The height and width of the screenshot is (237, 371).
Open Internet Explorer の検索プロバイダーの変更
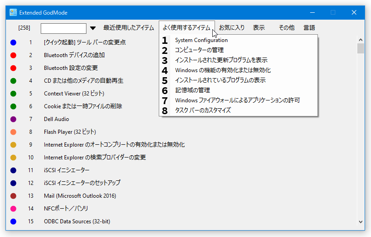pyautogui.click(x=95, y=158)
